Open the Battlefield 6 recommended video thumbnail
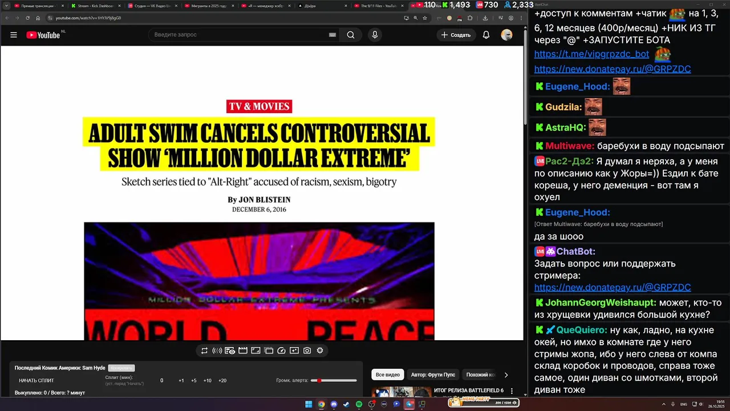The image size is (730, 411). pos(401,392)
